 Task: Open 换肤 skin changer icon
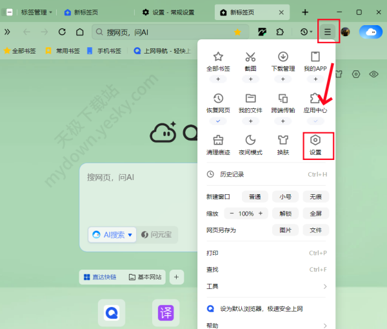point(283,144)
